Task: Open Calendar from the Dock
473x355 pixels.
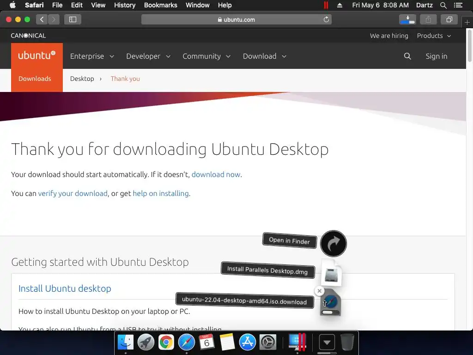Action: [206, 343]
